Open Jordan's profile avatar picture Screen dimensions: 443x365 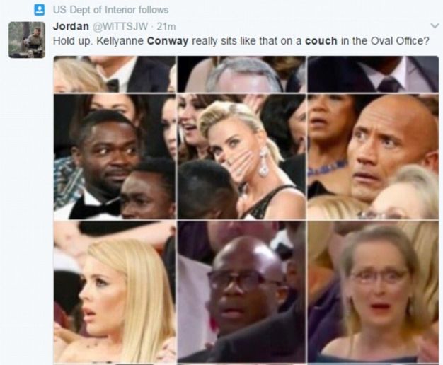[x=27, y=40]
